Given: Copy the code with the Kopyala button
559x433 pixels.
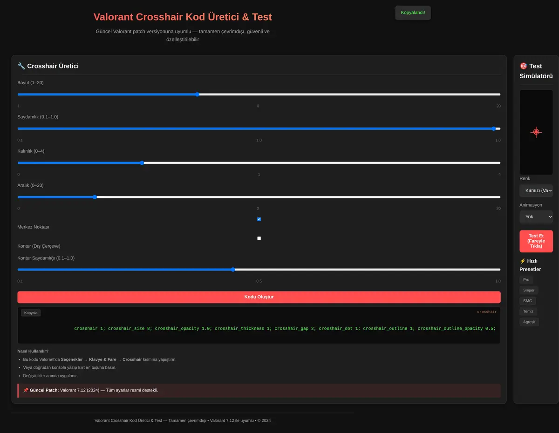Looking at the screenshot, I should point(31,313).
